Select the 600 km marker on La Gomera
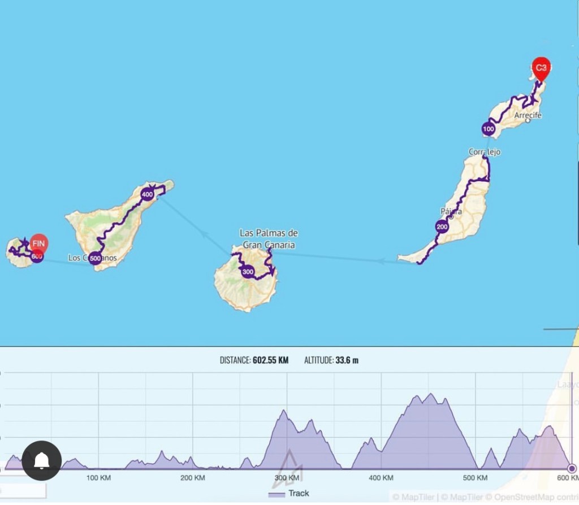The width and height of the screenshot is (579, 505). [37, 256]
